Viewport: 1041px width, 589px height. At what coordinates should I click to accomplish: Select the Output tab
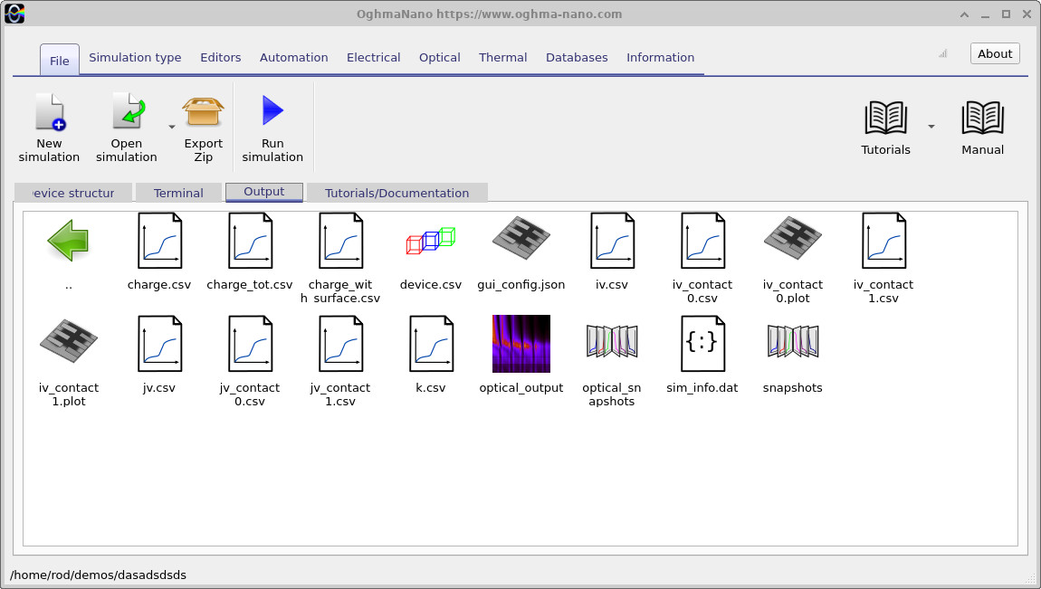[264, 192]
